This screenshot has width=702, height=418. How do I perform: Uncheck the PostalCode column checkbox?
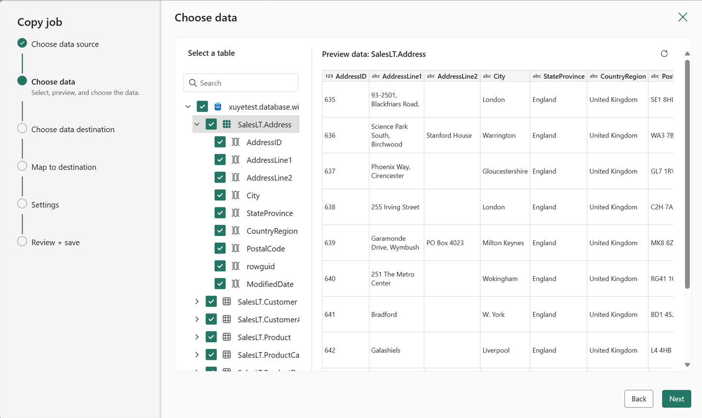point(220,249)
